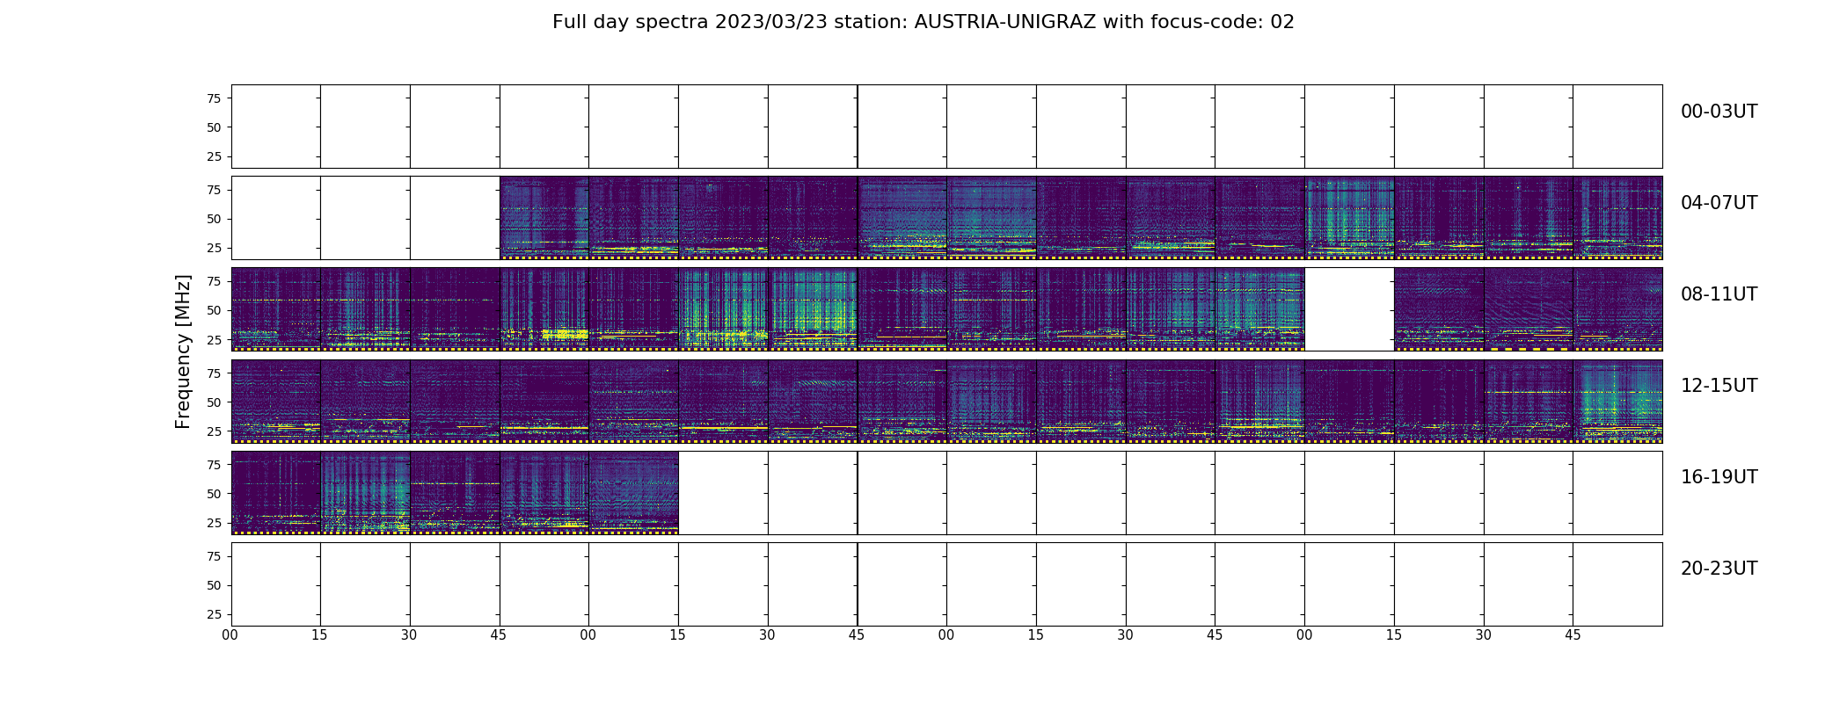Click the '25' tick in the 08-11UT row
1847x703 pixels.
[214, 339]
